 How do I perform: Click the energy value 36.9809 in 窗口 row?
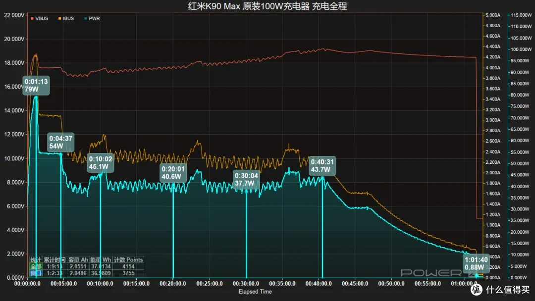[101, 273]
